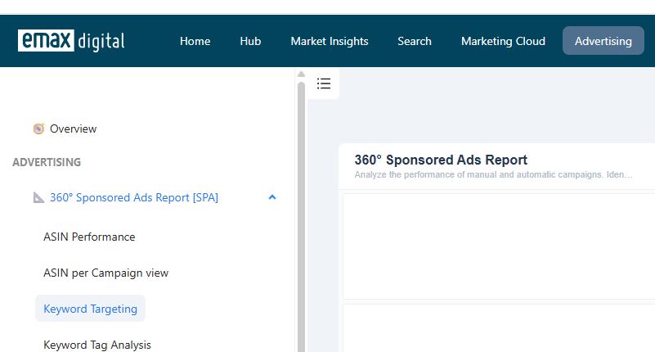
Task: Click the emax digital logo
Action: pyautogui.click(x=71, y=41)
